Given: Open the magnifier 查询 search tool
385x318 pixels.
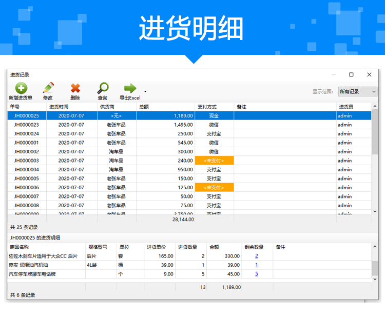Looking at the screenshot, I should [103, 88].
